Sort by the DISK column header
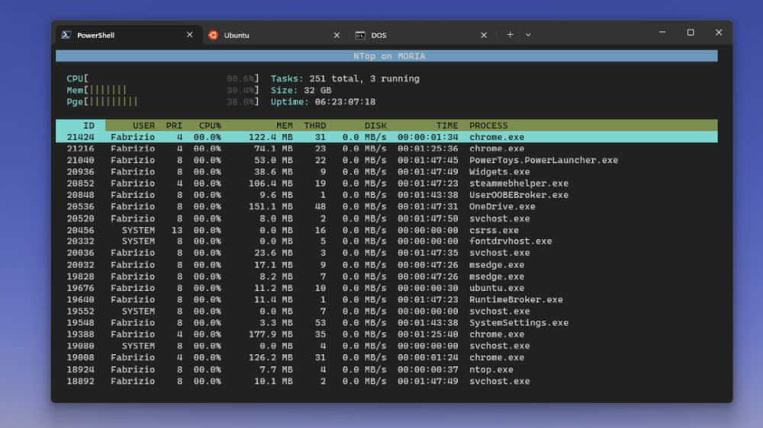Image resolution: width=763 pixels, height=428 pixels. (x=375, y=126)
